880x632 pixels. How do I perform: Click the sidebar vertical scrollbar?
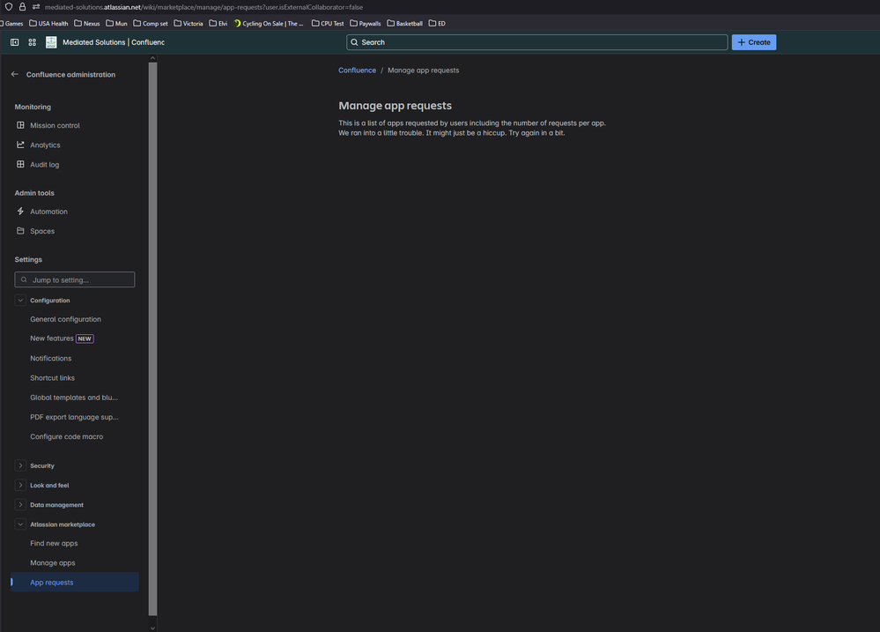coord(152,338)
